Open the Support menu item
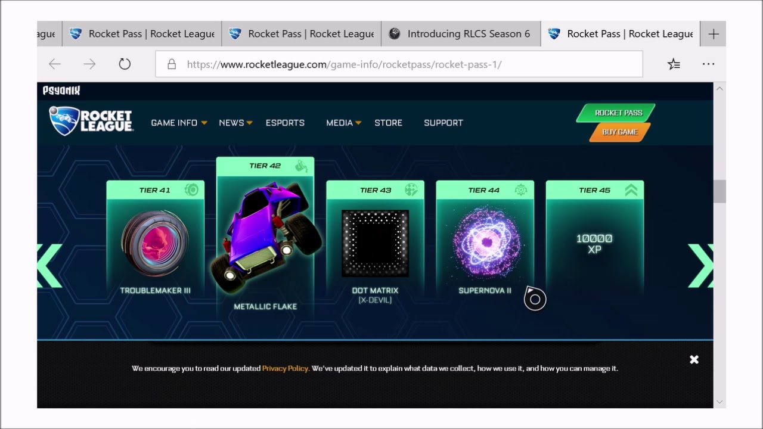 click(x=443, y=123)
